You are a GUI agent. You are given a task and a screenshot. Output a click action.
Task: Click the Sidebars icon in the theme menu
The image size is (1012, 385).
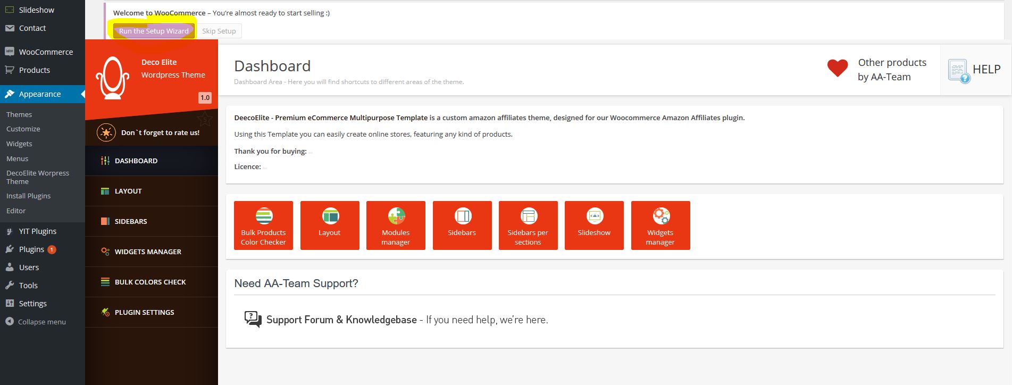(105, 221)
